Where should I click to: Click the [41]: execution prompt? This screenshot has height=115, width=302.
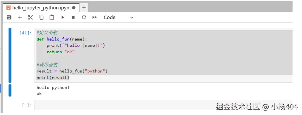pyautogui.click(x=26, y=33)
